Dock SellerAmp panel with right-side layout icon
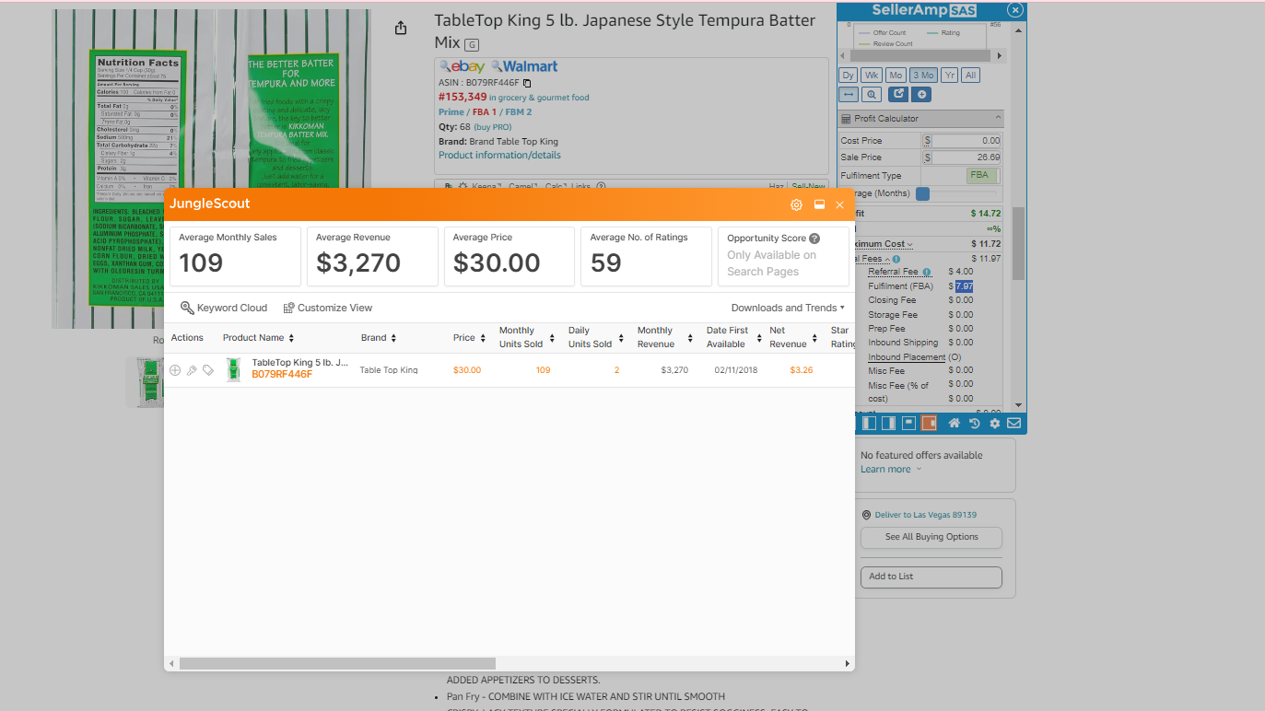 click(888, 423)
